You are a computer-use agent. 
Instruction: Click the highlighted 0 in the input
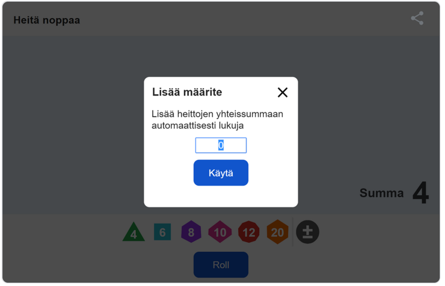pyautogui.click(x=221, y=145)
